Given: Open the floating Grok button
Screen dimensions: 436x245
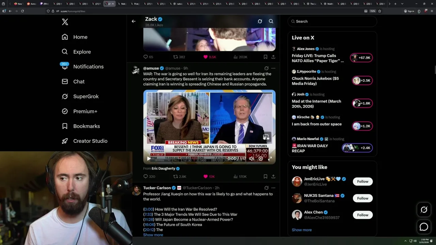Looking at the screenshot, I should pyautogui.click(x=424, y=210).
